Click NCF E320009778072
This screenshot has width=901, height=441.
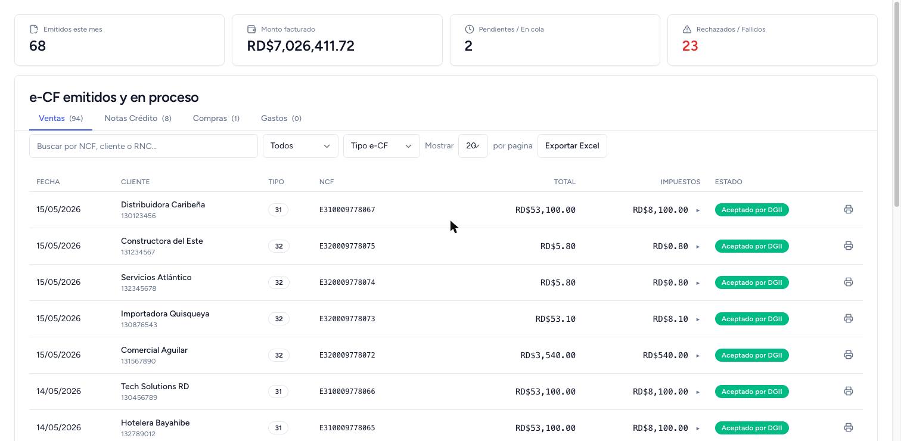point(347,355)
